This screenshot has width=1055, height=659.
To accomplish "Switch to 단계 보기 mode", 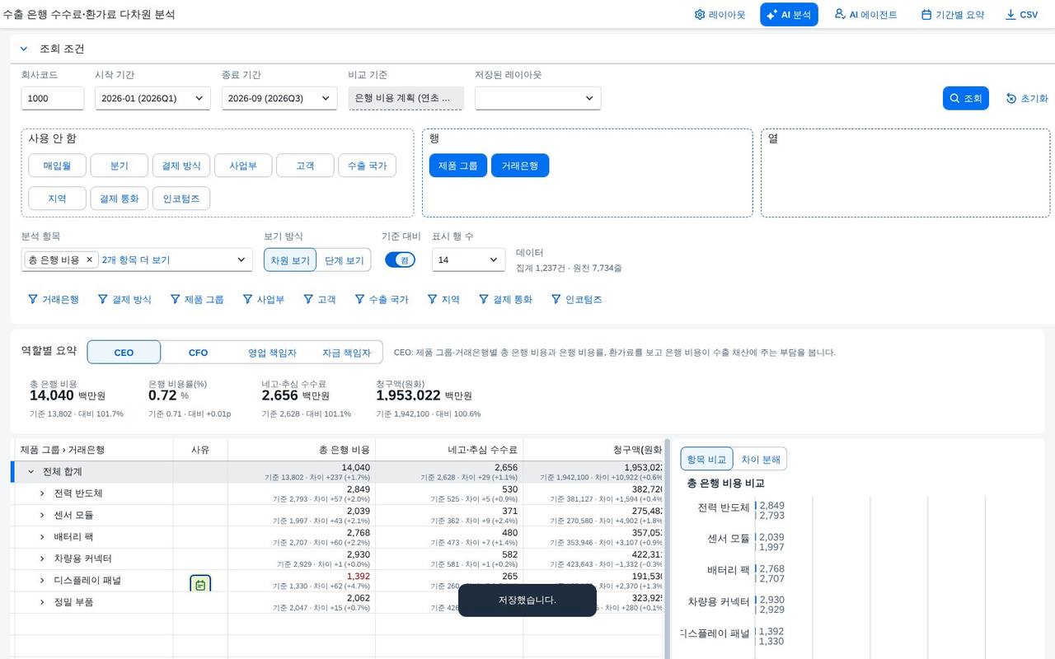I will pyautogui.click(x=344, y=260).
